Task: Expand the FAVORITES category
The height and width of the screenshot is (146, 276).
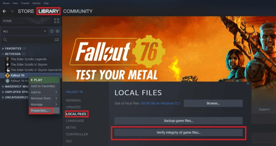Action: point(3,48)
